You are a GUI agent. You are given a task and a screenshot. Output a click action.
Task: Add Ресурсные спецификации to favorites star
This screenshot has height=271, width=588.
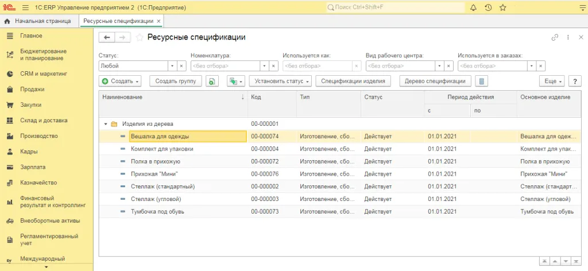pos(140,37)
